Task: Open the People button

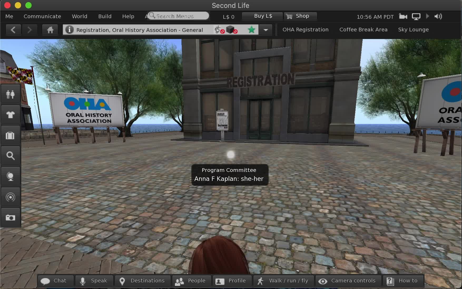Action: pos(191,281)
